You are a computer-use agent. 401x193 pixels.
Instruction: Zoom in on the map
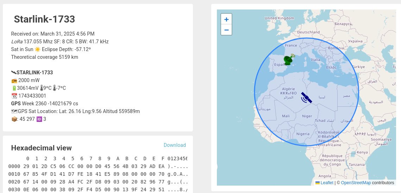pos(226,19)
